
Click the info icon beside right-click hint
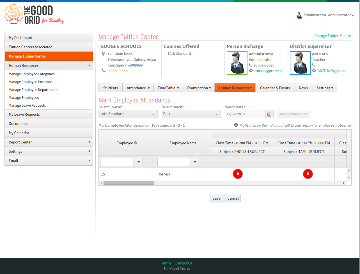coord(236,125)
